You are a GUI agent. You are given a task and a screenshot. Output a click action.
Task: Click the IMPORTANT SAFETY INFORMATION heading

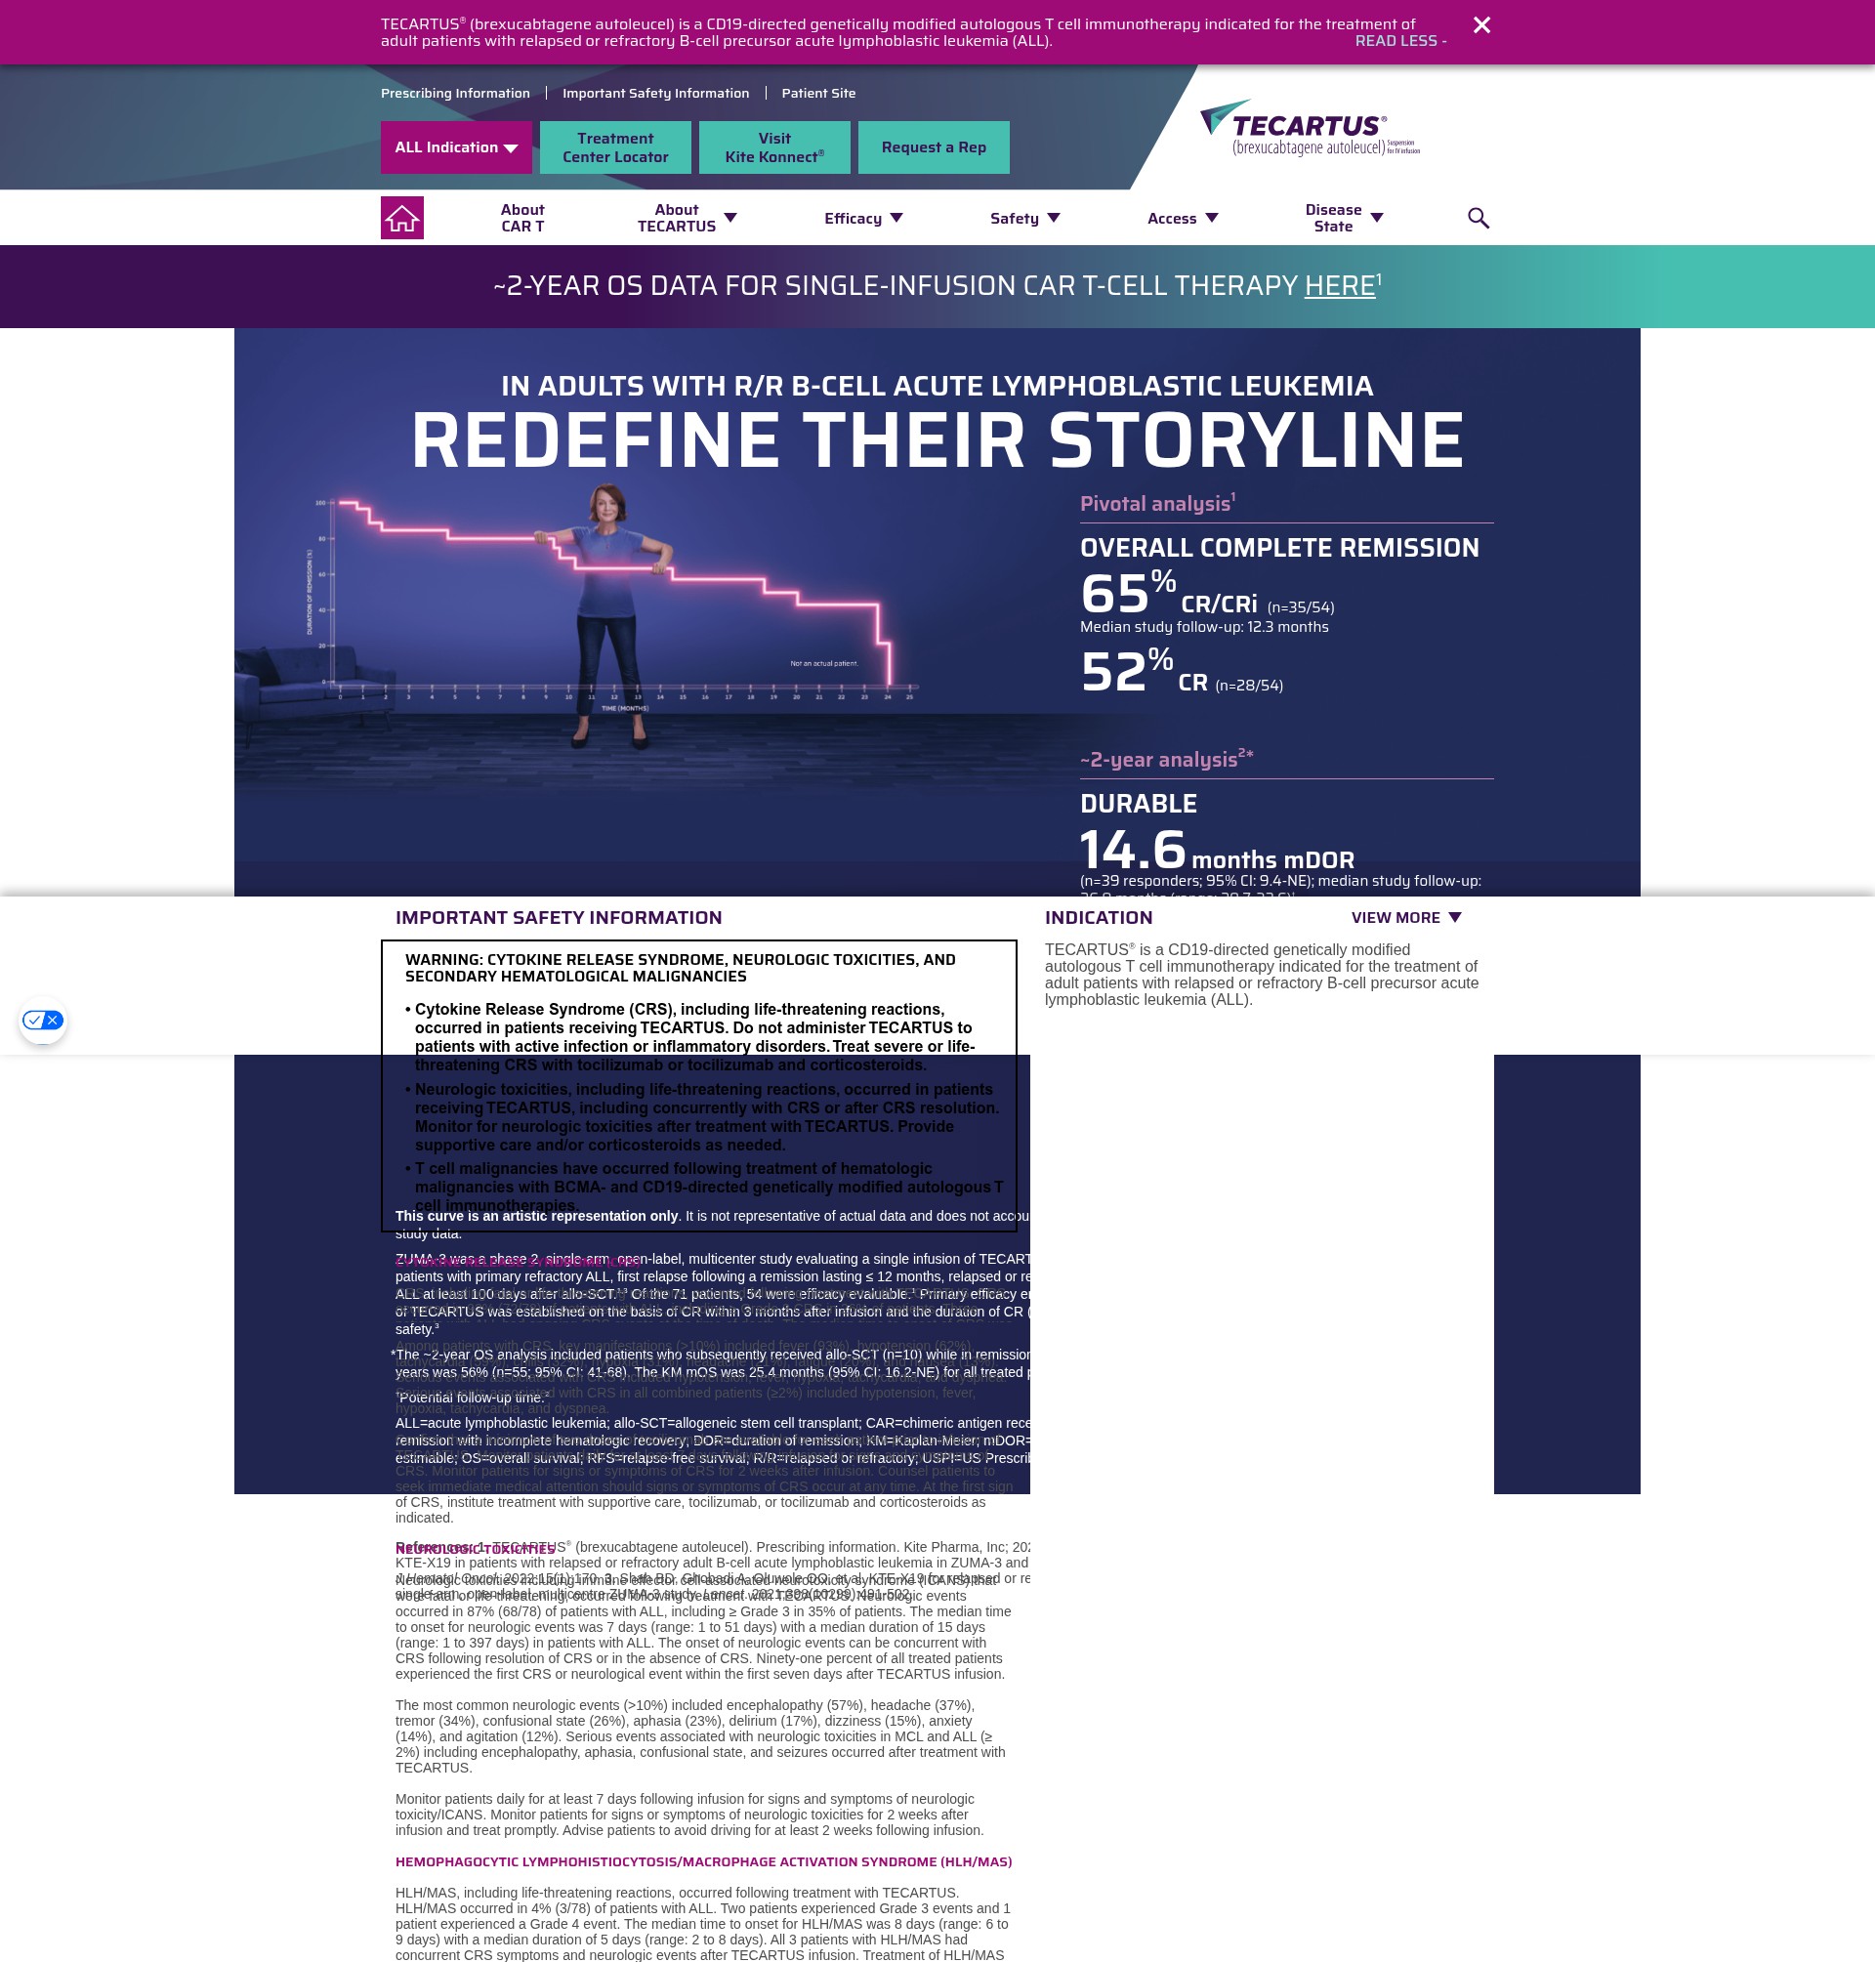coord(559,918)
